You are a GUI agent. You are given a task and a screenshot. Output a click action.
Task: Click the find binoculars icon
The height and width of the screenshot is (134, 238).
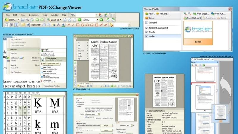[73, 15]
